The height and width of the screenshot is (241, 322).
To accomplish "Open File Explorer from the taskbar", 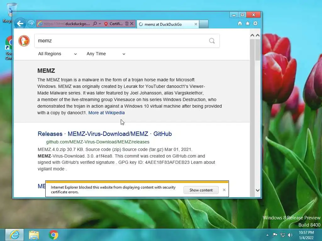I will (34, 235).
